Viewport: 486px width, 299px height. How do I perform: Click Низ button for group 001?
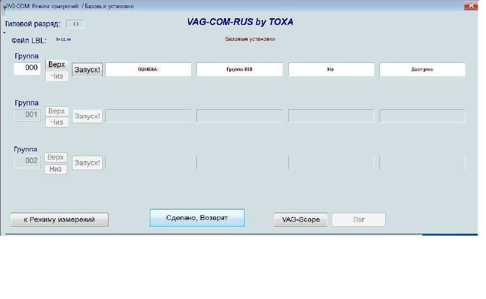pyautogui.click(x=57, y=122)
